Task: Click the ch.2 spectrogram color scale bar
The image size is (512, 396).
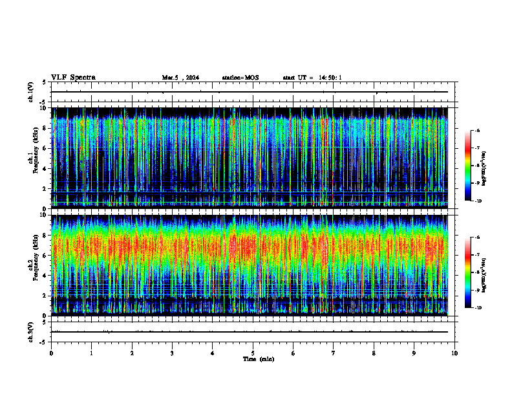Action: click(467, 272)
